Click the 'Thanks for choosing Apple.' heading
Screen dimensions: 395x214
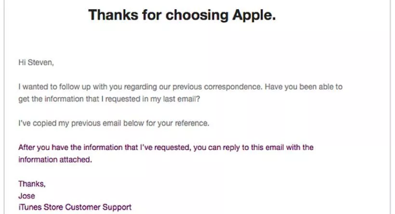click(182, 15)
